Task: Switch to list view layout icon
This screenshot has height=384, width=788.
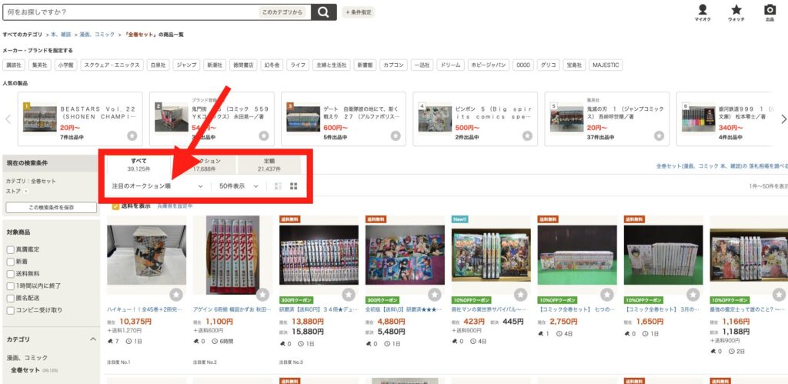Action: pyautogui.click(x=278, y=186)
